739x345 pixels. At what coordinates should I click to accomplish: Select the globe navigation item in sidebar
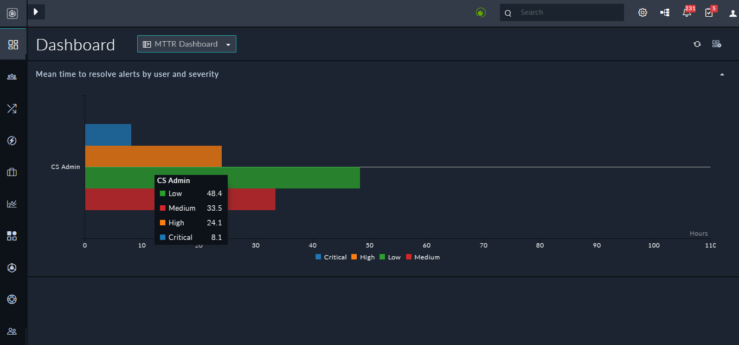(x=12, y=299)
